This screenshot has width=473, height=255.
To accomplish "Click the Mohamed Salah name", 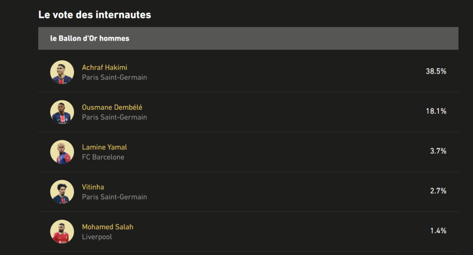I will point(107,227).
